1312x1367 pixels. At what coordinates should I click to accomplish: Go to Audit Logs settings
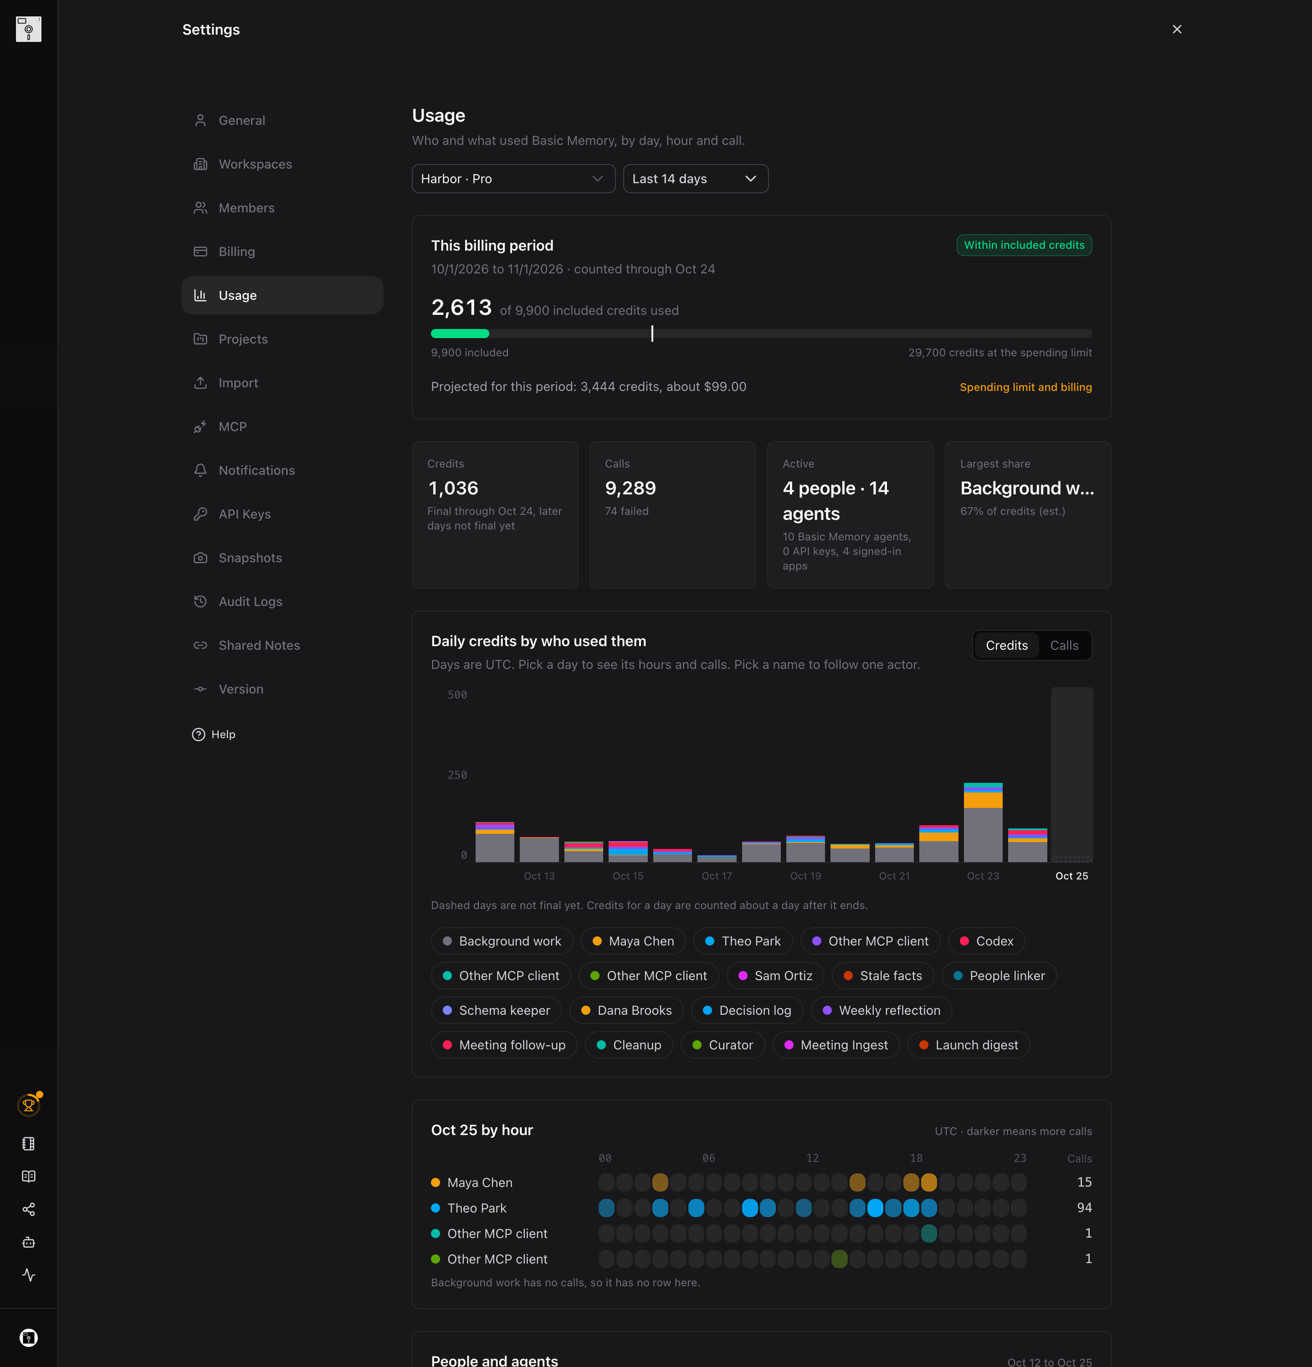click(282, 602)
